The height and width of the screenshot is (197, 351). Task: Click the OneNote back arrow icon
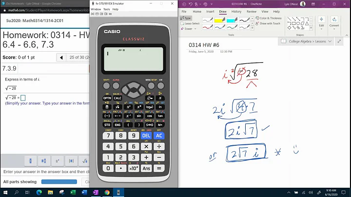click(184, 4)
